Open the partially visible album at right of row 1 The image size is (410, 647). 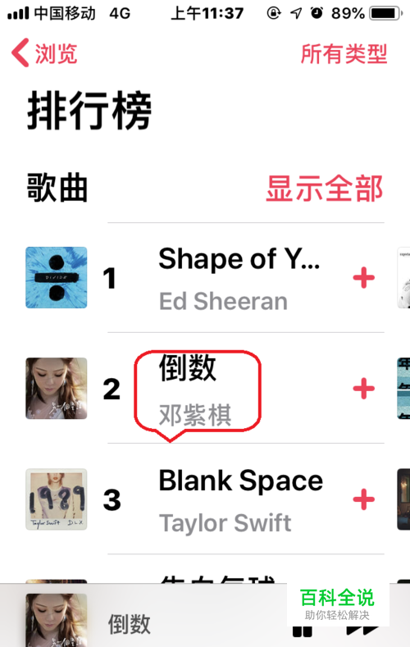point(403,277)
